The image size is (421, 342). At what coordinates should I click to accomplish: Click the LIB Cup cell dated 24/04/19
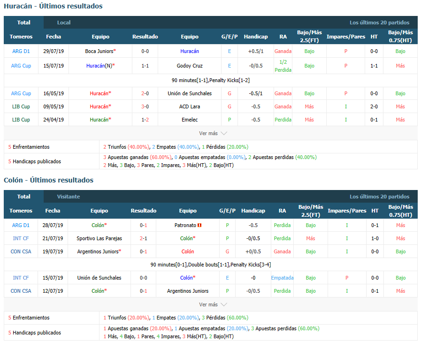coord(21,120)
